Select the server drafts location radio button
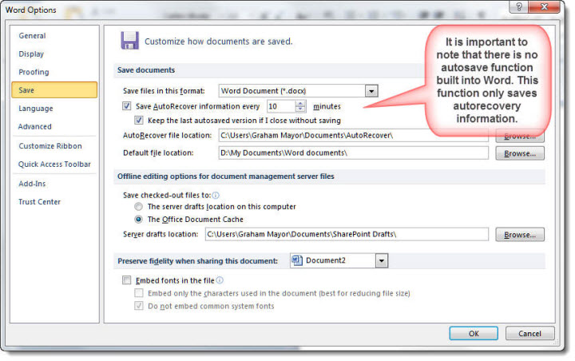Screen dimensions: 575x361 point(138,207)
